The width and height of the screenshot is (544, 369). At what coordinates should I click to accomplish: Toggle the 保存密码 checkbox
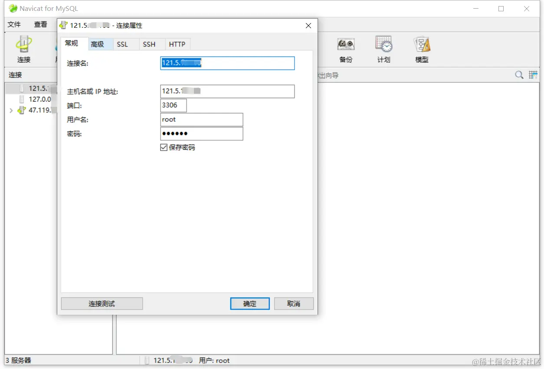(164, 148)
